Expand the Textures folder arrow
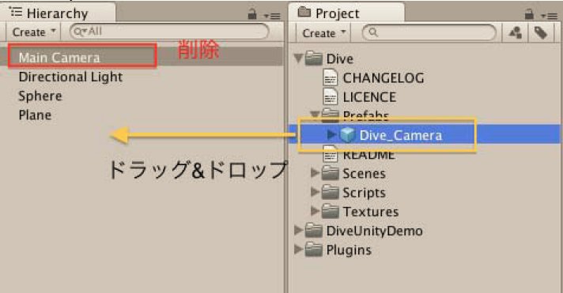The width and height of the screenshot is (563, 293). click(x=315, y=211)
